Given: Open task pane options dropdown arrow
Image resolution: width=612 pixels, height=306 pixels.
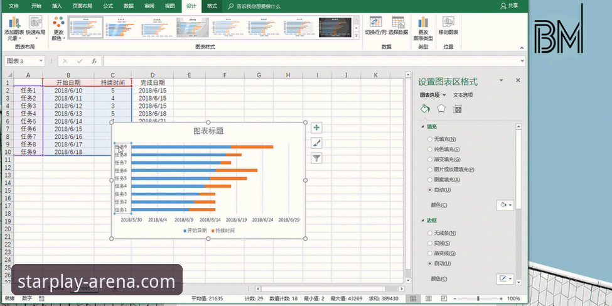Looking at the screenshot, I should coord(502,80).
